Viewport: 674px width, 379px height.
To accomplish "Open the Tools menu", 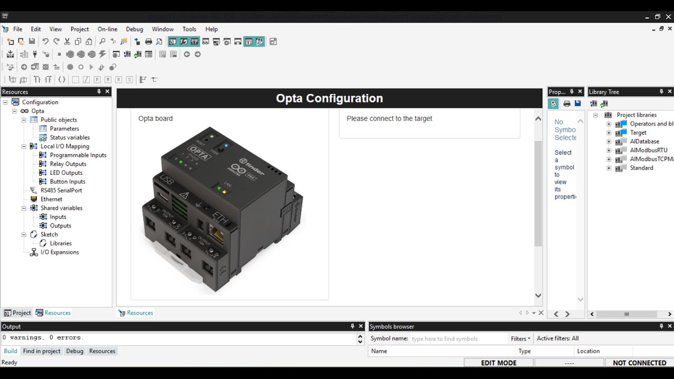I will (x=189, y=29).
